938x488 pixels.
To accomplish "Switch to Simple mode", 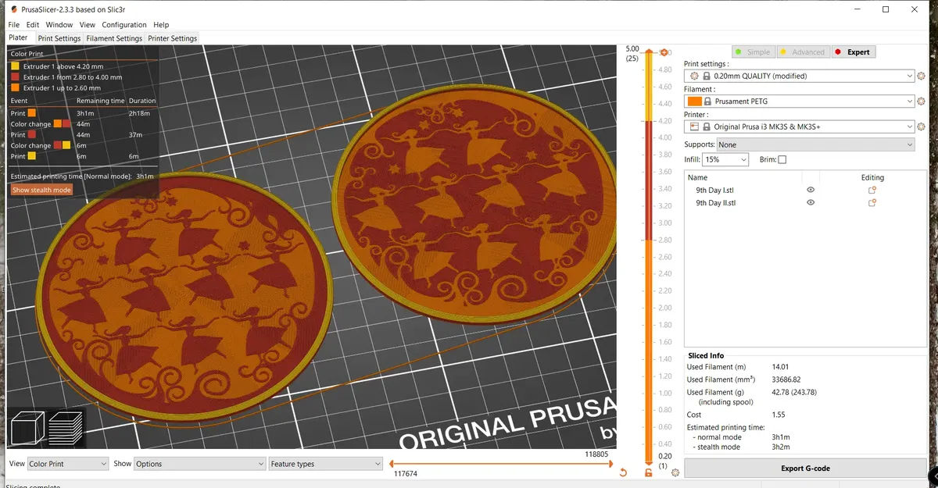I will 752,52.
